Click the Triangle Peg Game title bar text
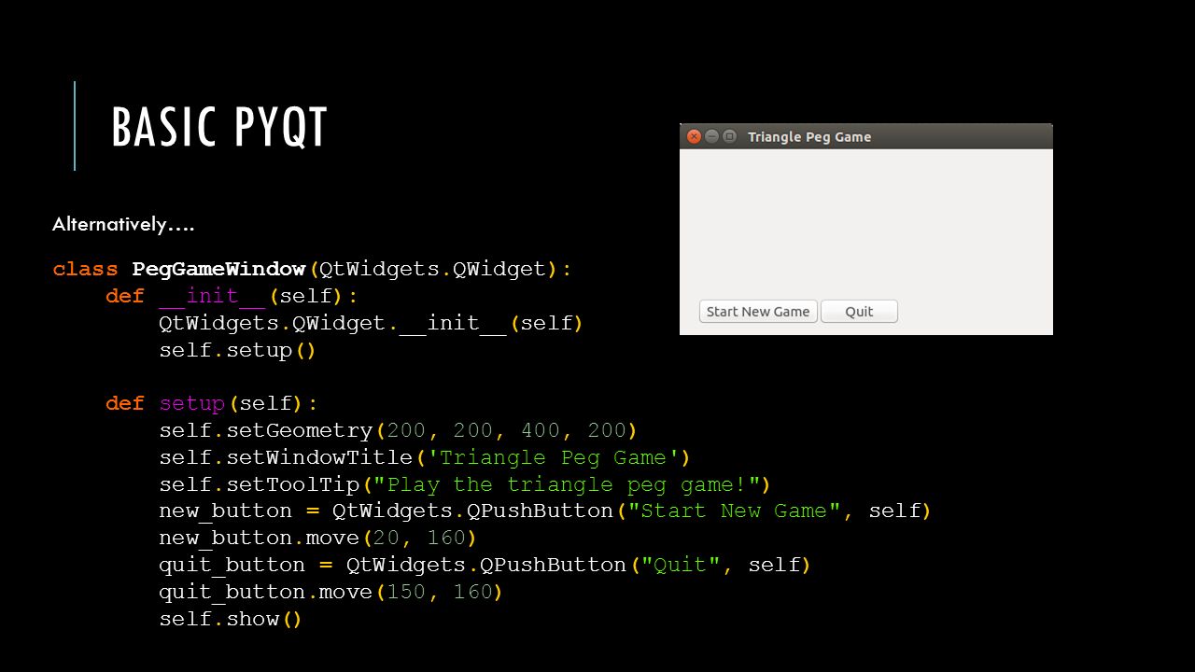 [x=809, y=136]
